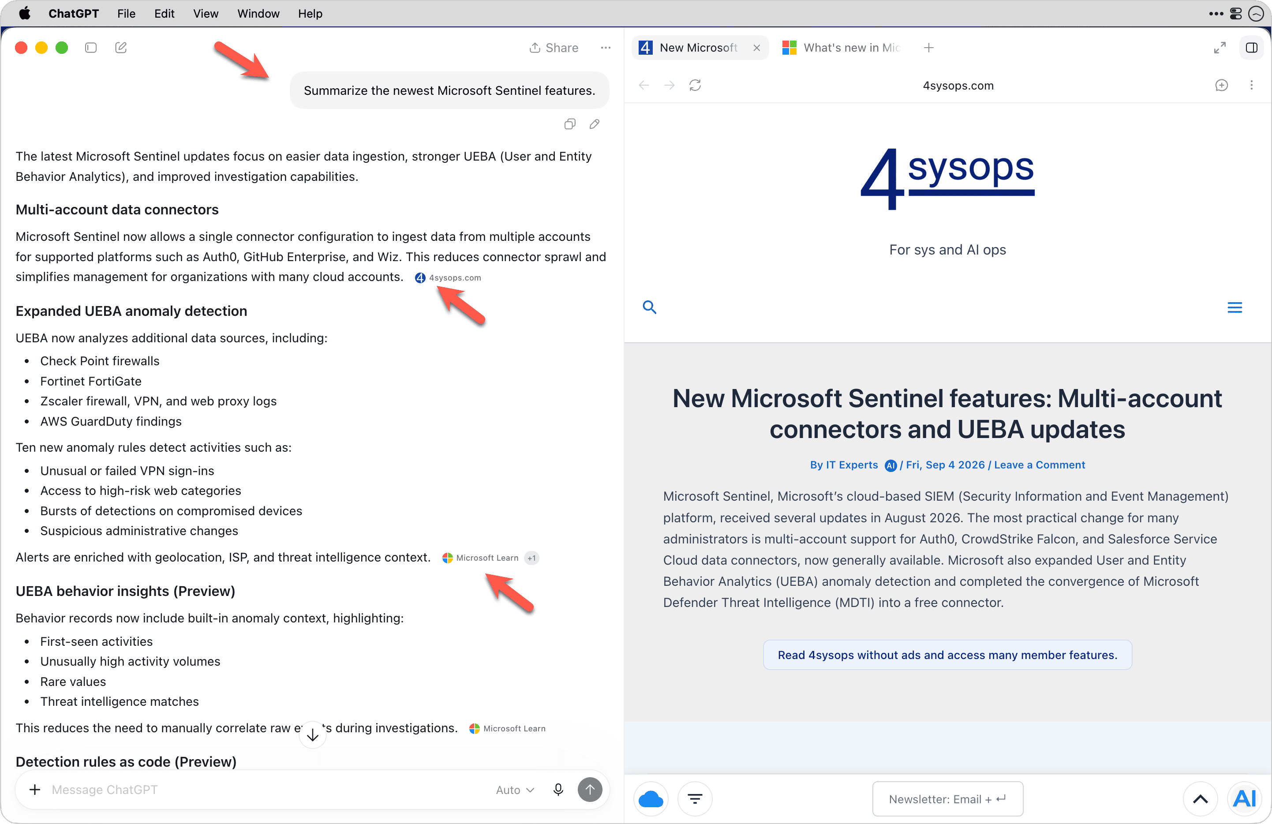Go back in the embedded browser
The height and width of the screenshot is (824, 1272).
coord(644,85)
